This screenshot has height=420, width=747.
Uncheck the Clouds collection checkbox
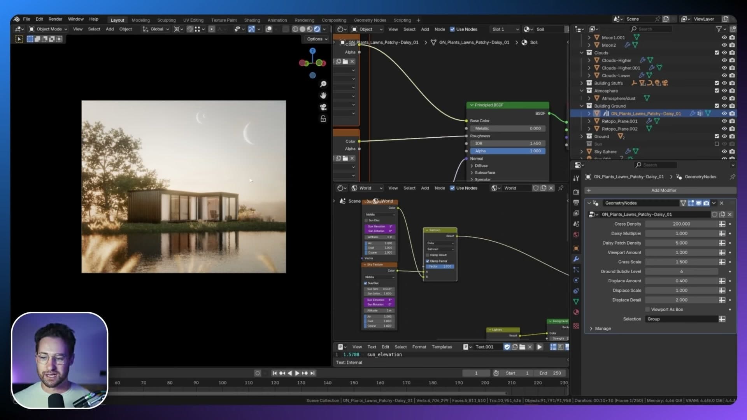717,53
